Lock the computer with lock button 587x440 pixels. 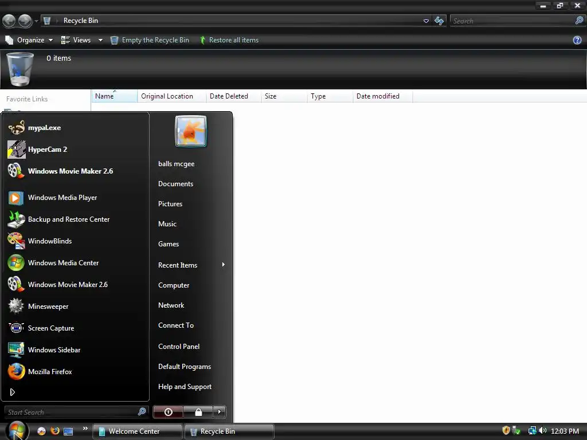pyautogui.click(x=198, y=412)
